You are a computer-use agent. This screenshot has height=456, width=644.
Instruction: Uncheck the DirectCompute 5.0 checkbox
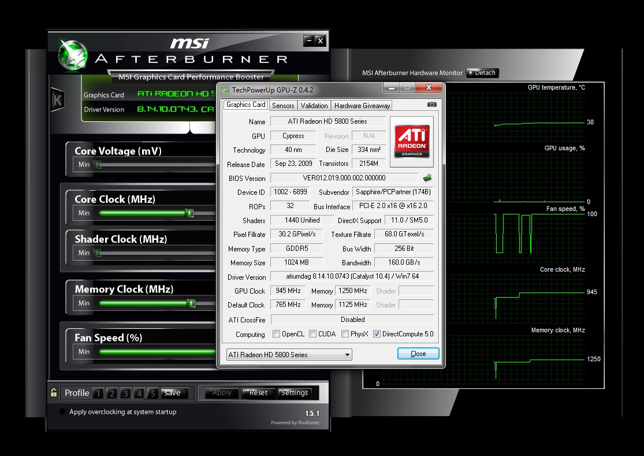click(377, 334)
